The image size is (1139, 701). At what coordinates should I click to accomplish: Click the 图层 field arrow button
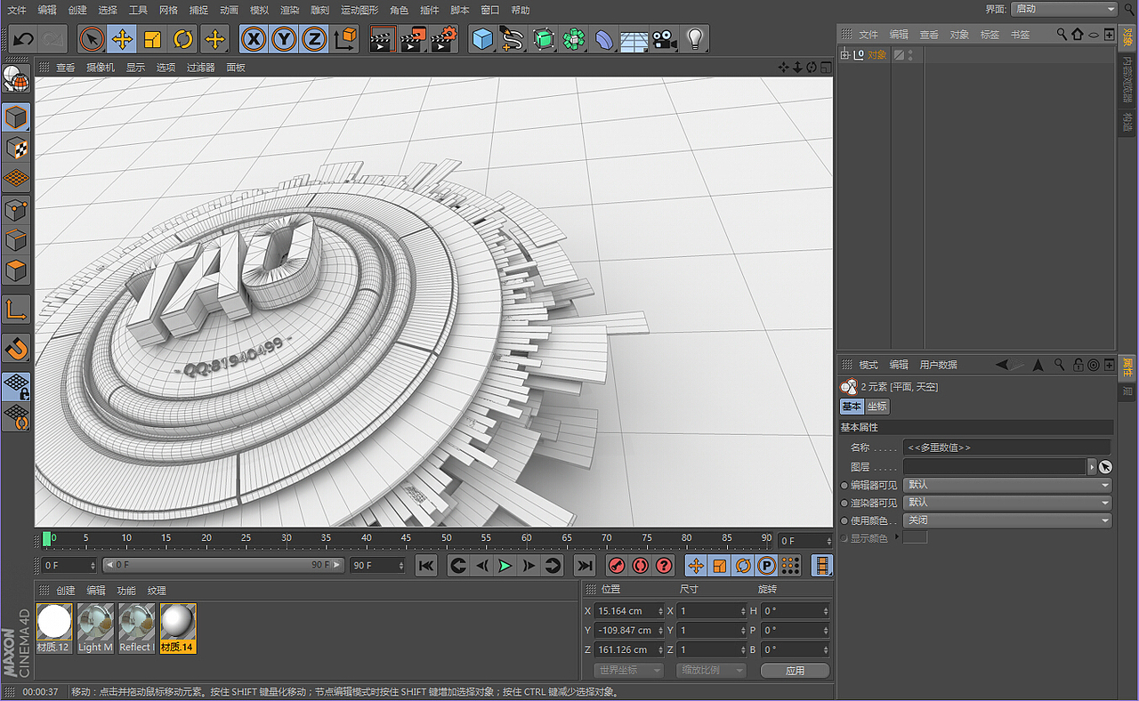tap(1092, 466)
